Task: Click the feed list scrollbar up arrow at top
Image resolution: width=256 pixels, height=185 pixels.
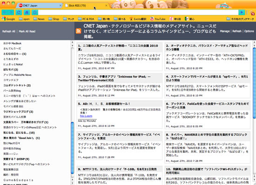Action: click(73, 42)
